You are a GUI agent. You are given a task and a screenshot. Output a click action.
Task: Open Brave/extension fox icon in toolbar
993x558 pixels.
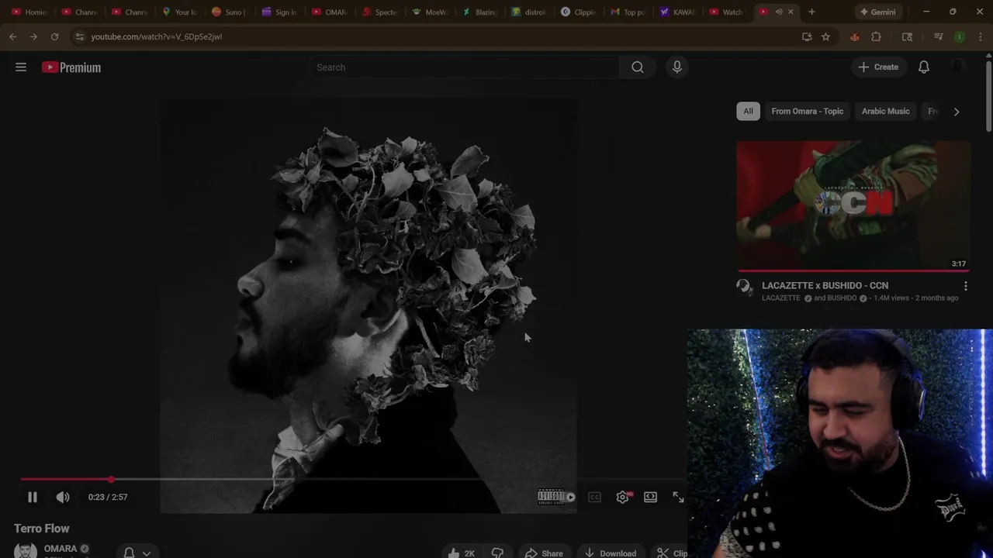pos(854,36)
